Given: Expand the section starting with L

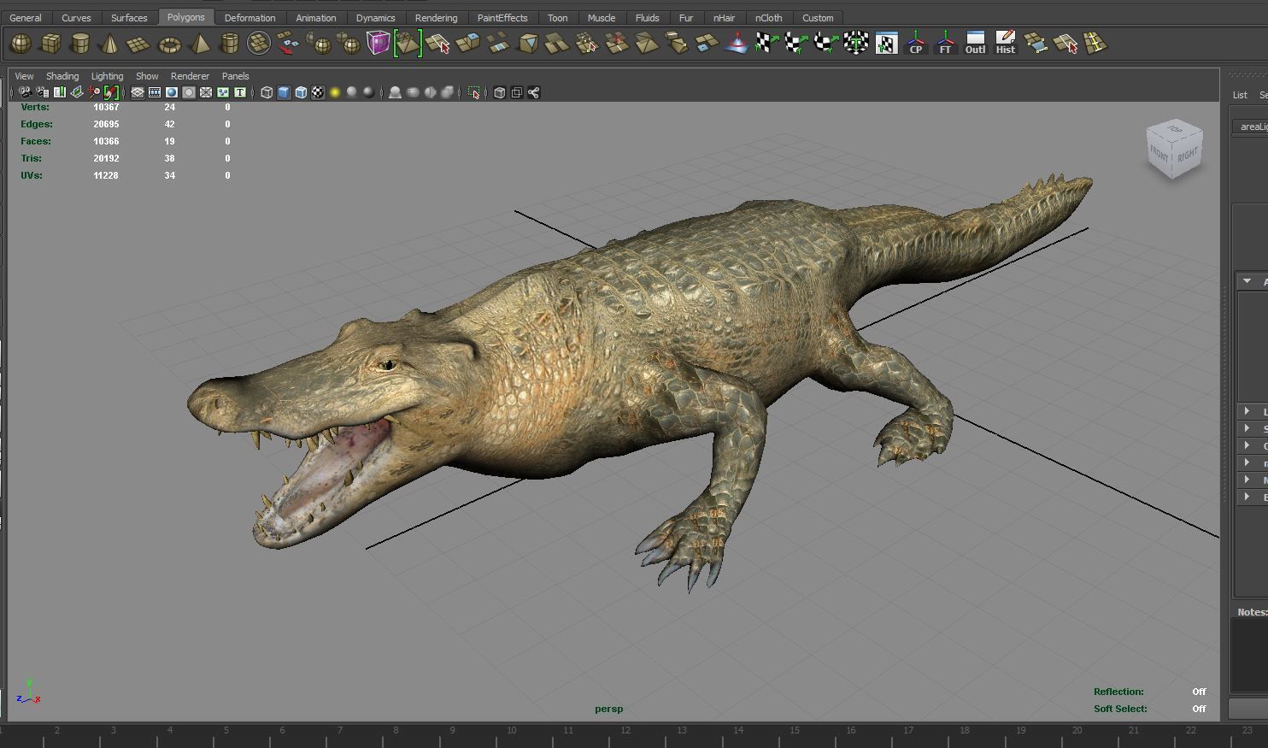Looking at the screenshot, I should coord(1247,411).
